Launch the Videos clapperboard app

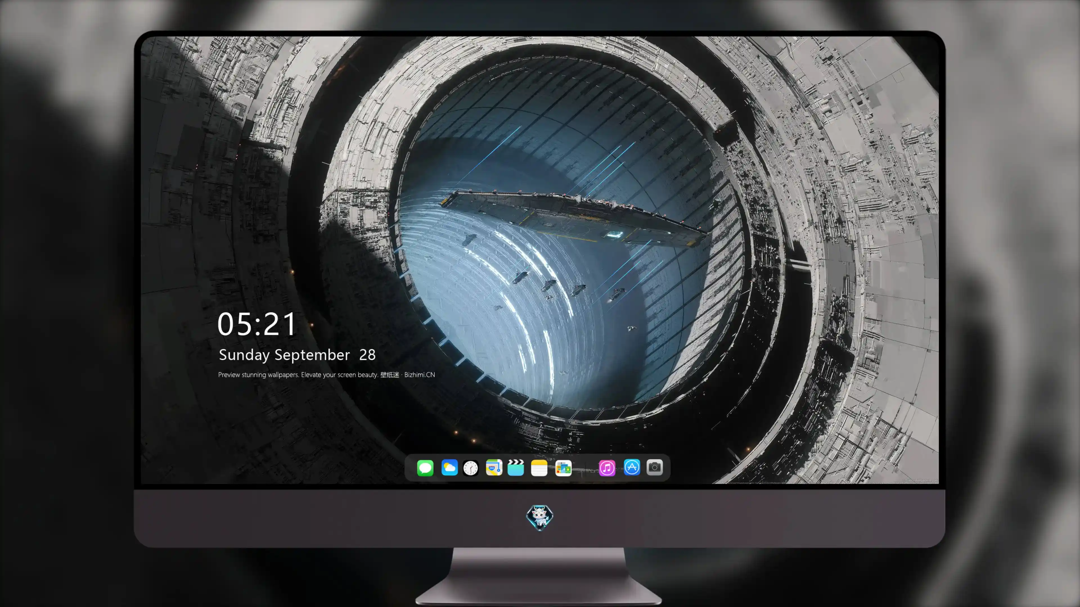point(516,468)
